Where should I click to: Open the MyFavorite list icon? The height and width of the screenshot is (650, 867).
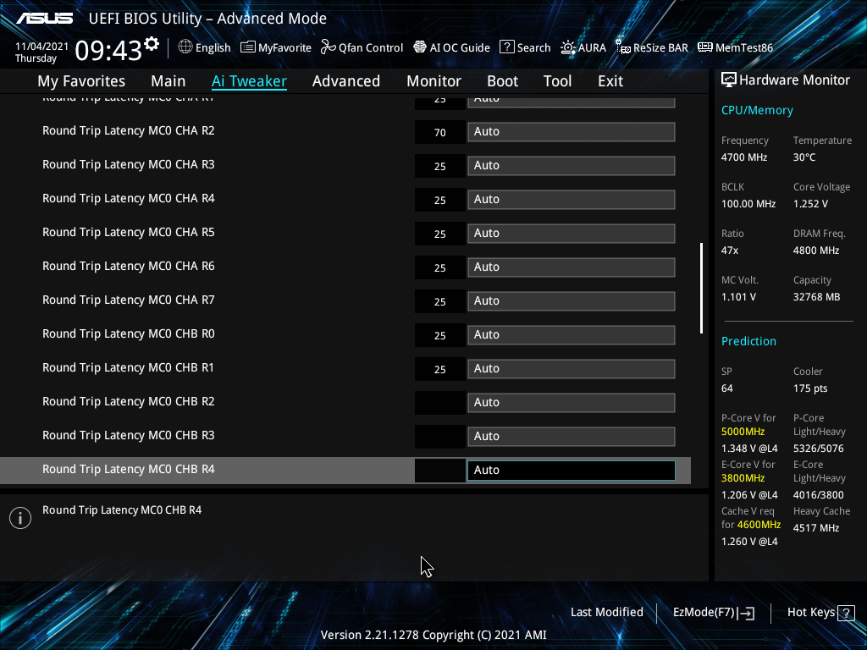248,47
